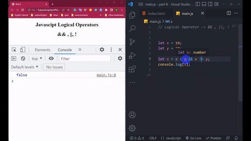
Task: Open the Extensions view
Action: coord(132,69)
